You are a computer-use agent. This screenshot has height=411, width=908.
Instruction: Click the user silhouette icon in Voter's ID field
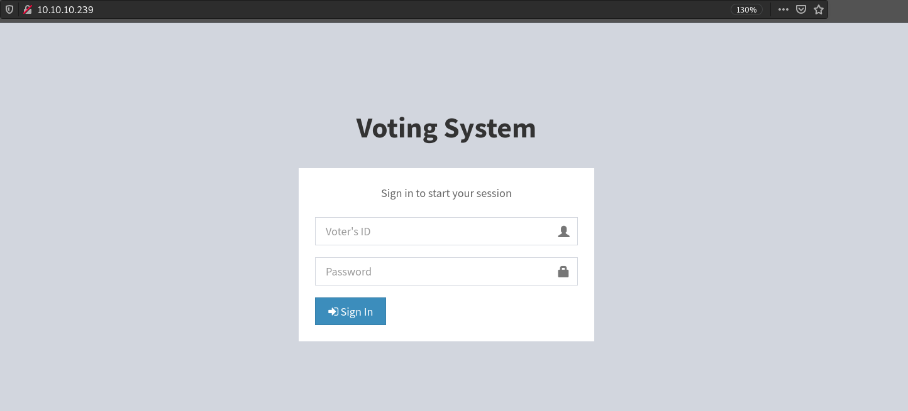click(x=563, y=232)
